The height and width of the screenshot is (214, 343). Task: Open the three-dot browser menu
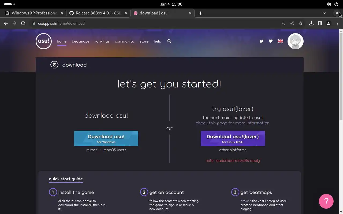pyautogui.click(x=337, y=23)
